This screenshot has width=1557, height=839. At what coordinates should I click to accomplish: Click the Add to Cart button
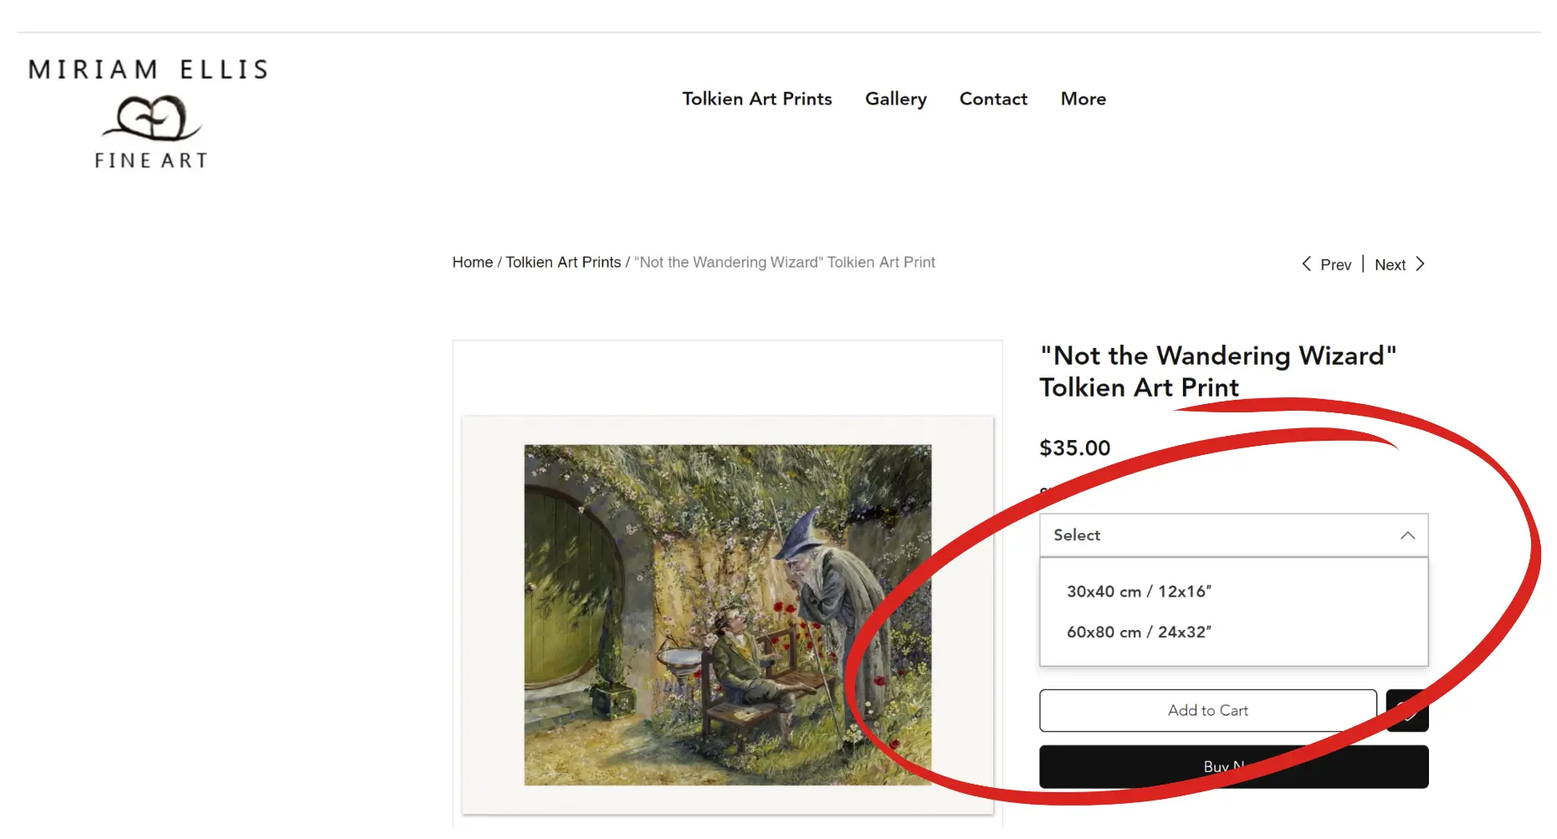(x=1207, y=711)
